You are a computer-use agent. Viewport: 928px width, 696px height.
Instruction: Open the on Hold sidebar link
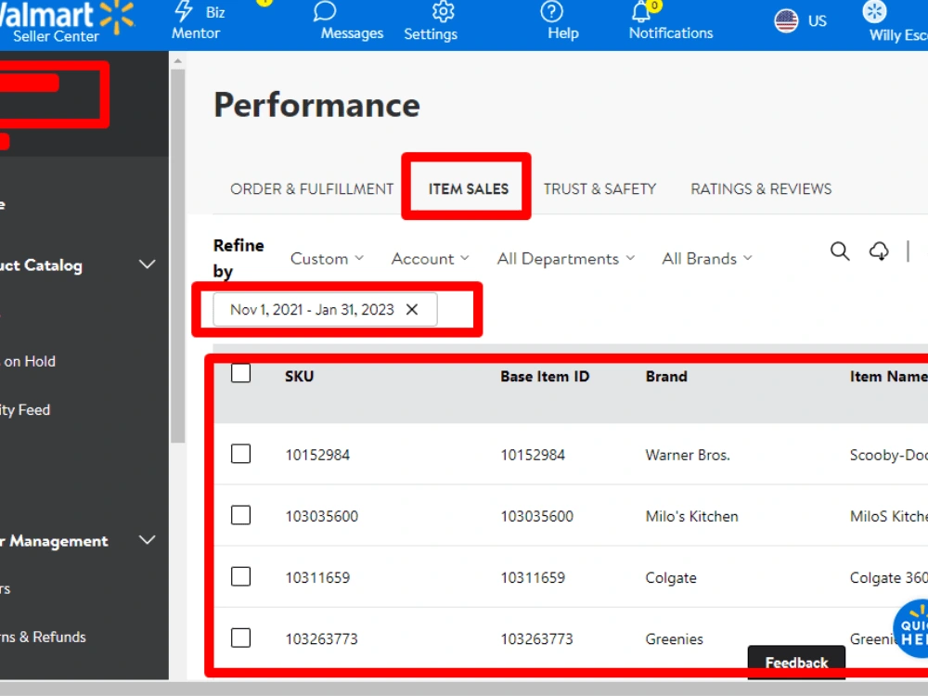tap(28, 361)
